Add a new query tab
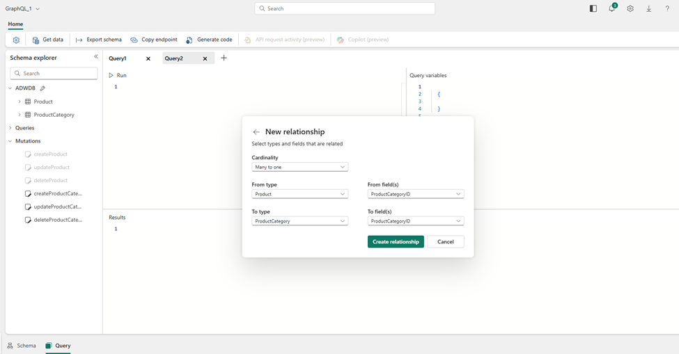Viewport: 679px width, 354px height. pos(224,58)
